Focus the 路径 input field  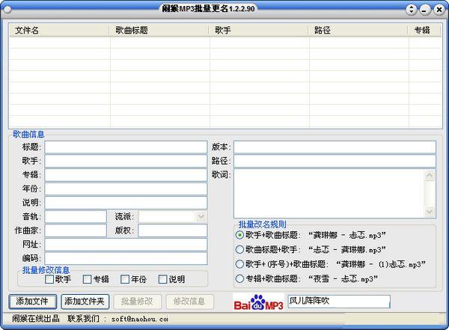[x=335, y=161]
